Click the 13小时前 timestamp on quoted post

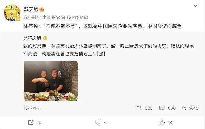click(32, 108)
